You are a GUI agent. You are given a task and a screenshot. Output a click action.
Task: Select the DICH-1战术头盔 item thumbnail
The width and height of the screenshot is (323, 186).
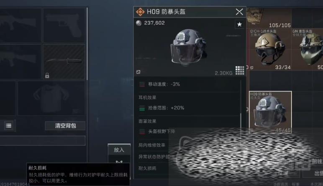tap(270, 49)
